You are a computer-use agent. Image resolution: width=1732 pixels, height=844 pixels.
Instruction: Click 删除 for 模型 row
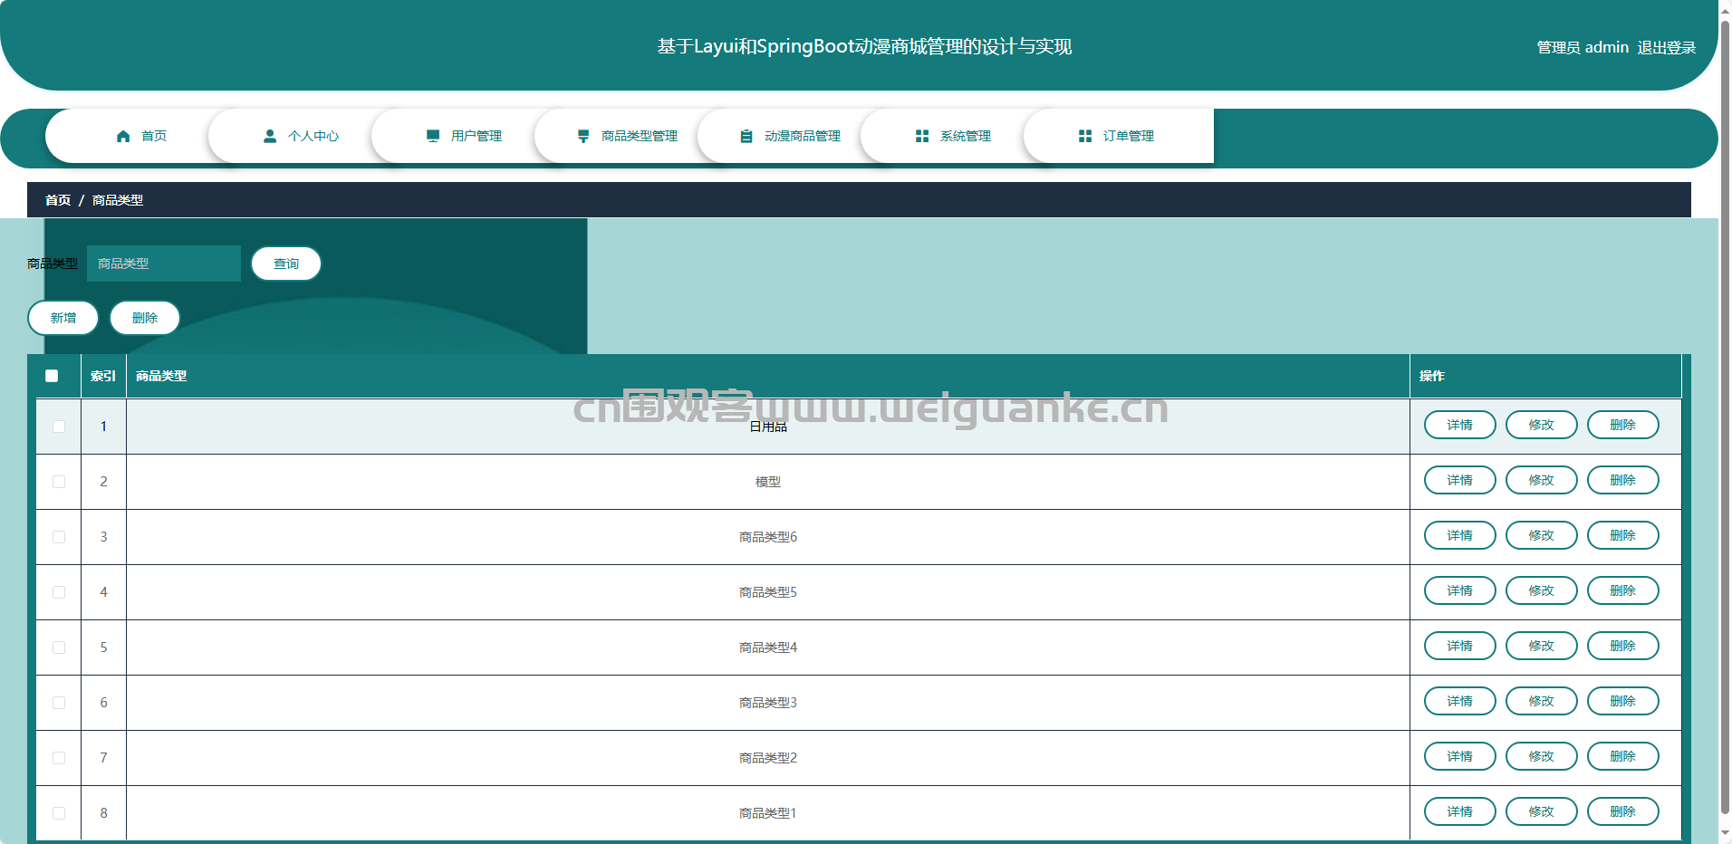pos(1623,480)
